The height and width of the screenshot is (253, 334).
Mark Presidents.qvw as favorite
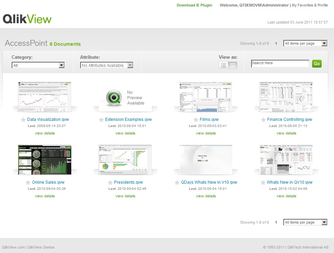[110, 183]
